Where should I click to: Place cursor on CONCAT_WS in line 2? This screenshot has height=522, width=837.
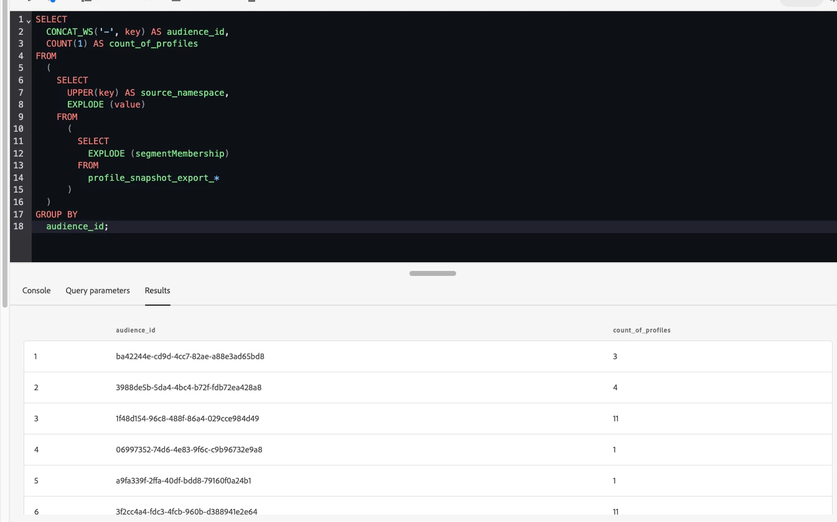tap(70, 32)
